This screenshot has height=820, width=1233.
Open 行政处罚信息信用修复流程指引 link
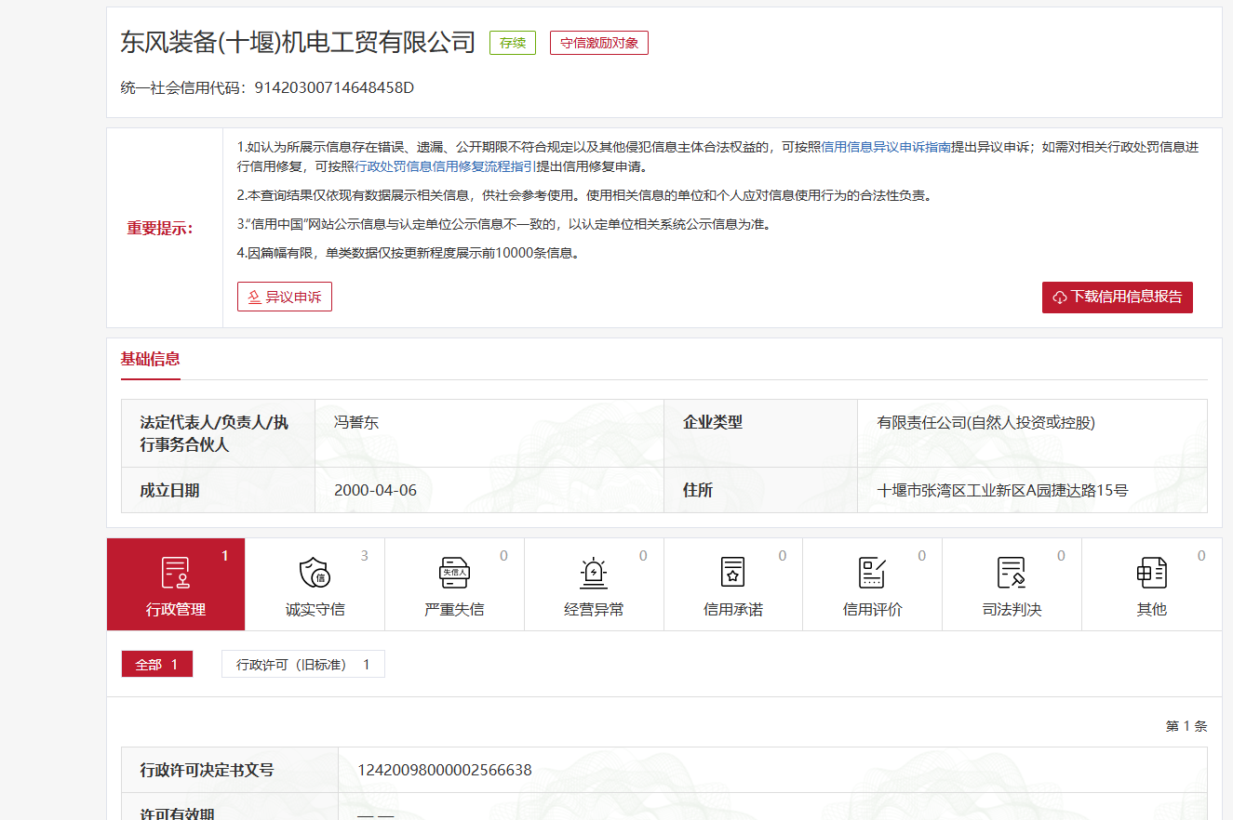[446, 167]
